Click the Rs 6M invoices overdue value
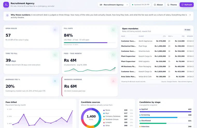Screen dimensions: 197x128 click(70, 86)
